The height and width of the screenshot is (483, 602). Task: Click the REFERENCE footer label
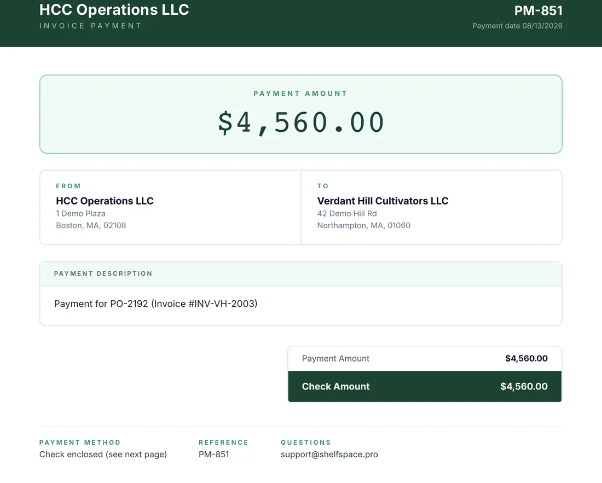(223, 443)
